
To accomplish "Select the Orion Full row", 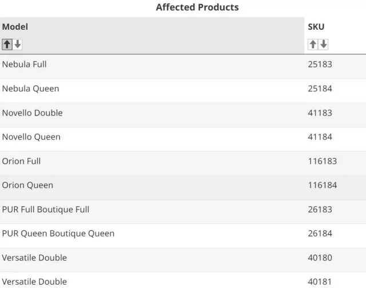I will [x=183, y=163].
